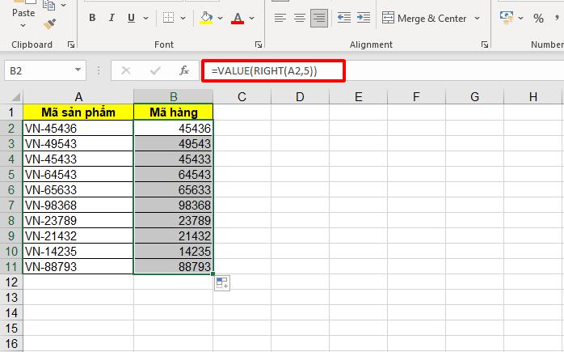Center text horizontally
The height and width of the screenshot is (352, 564).
[299, 18]
